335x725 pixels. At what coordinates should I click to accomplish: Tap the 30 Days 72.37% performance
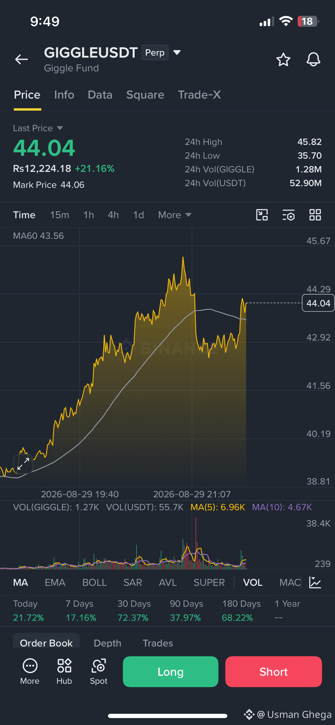point(134,611)
